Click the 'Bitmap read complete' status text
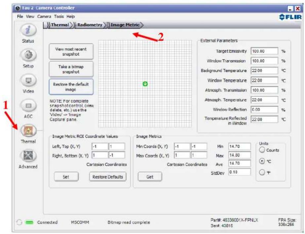Image resolution: width=305 pixels, height=234 pixels. pyautogui.click(x=129, y=222)
